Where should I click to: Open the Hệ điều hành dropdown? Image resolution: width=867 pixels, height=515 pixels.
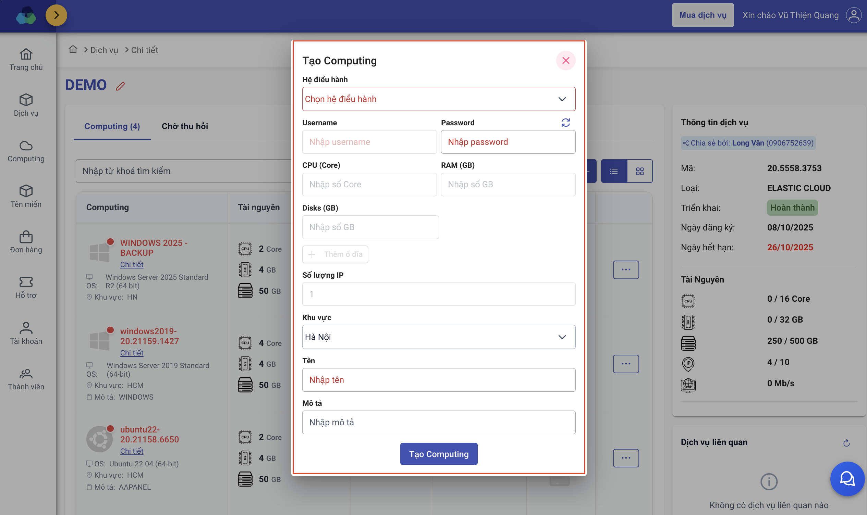(x=439, y=99)
